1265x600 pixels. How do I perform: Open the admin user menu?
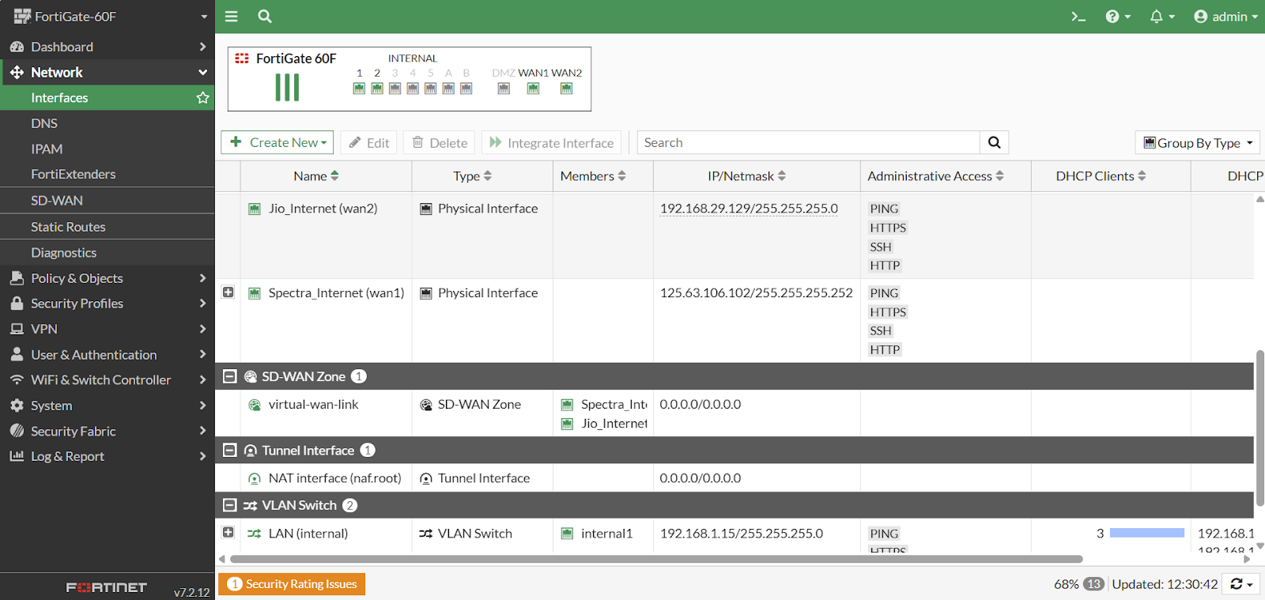point(1225,17)
